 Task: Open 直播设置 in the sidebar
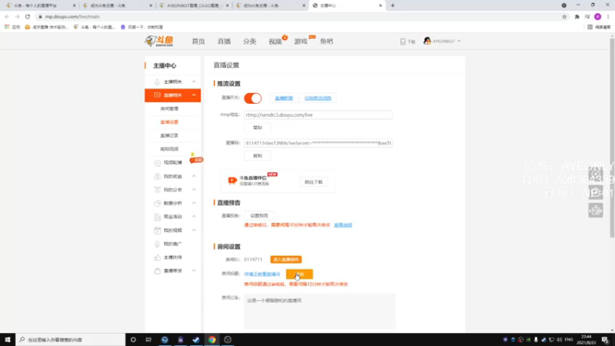coord(169,122)
